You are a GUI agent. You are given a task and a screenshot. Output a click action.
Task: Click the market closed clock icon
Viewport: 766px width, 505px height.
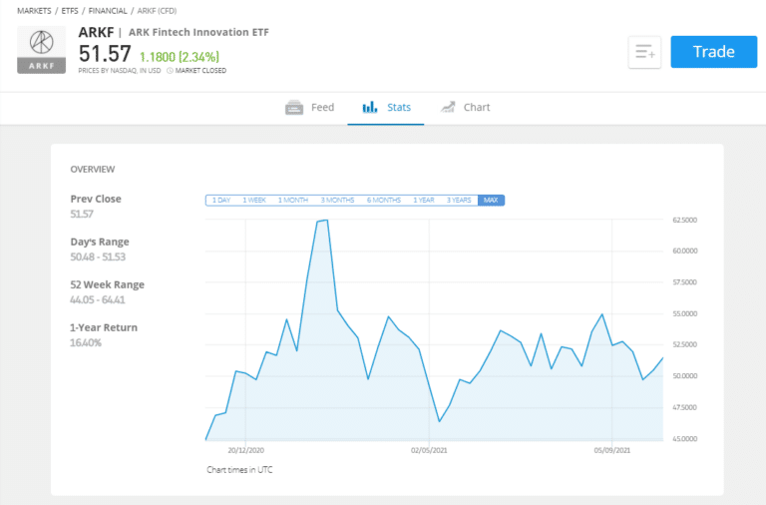[x=170, y=71]
